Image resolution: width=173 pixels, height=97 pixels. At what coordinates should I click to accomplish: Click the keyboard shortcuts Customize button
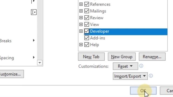coord(12,74)
